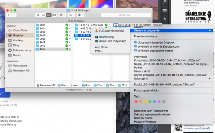Click Powiel in context menu
The width and height of the screenshot is (215, 133).
point(138,67)
